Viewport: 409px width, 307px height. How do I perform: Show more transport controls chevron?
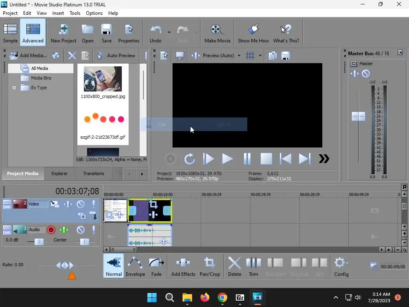[324, 159]
